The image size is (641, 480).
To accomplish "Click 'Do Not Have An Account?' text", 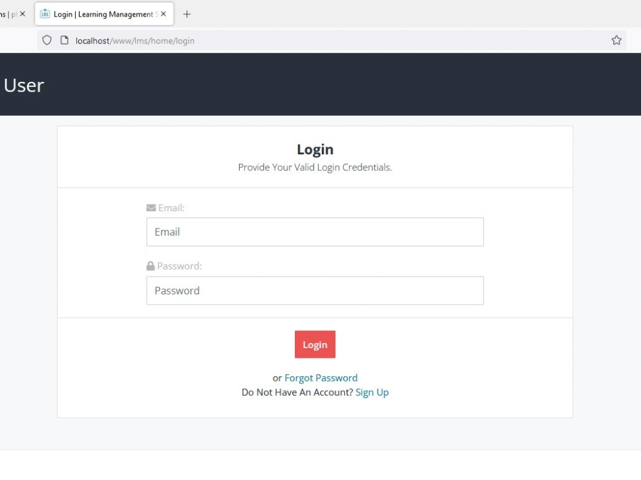I will pyautogui.click(x=297, y=392).
